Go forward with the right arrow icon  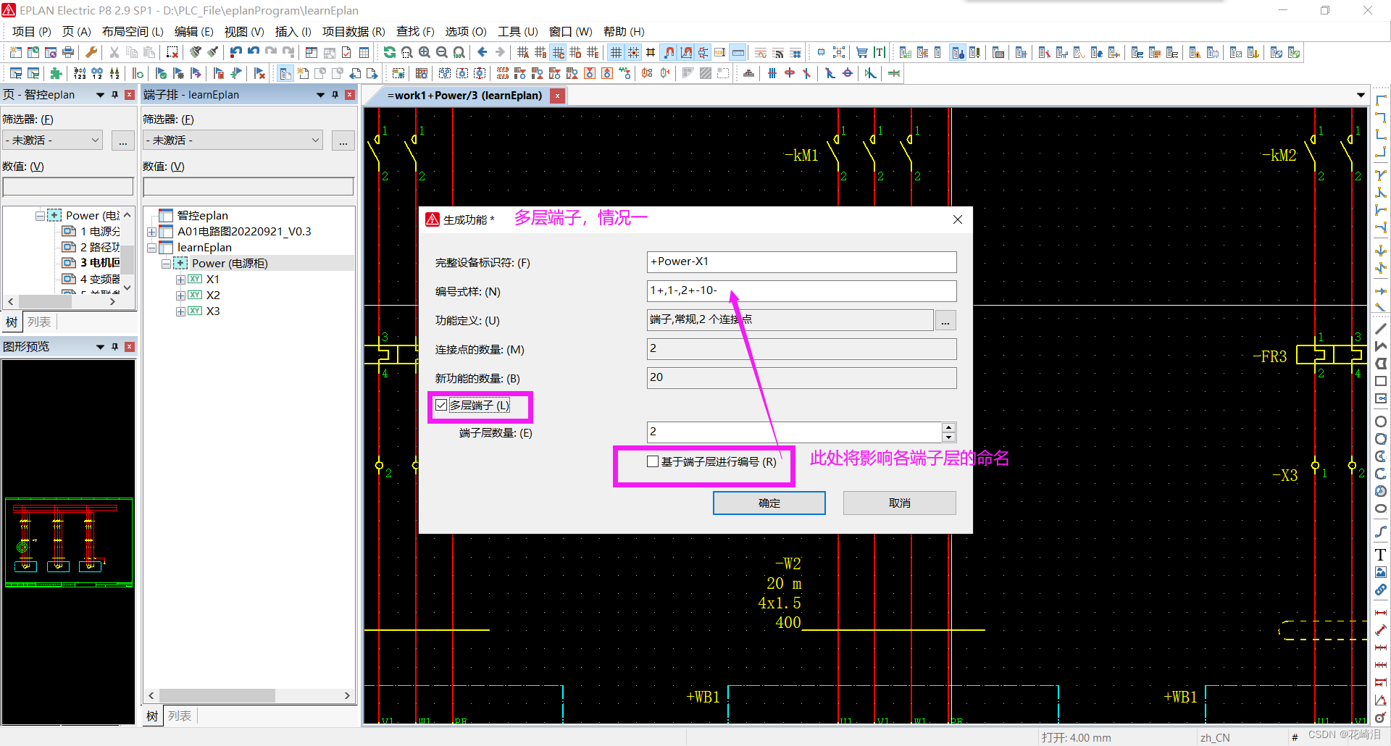click(500, 52)
